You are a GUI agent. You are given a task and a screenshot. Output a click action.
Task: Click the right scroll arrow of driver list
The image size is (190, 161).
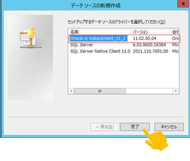click(x=176, y=91)
